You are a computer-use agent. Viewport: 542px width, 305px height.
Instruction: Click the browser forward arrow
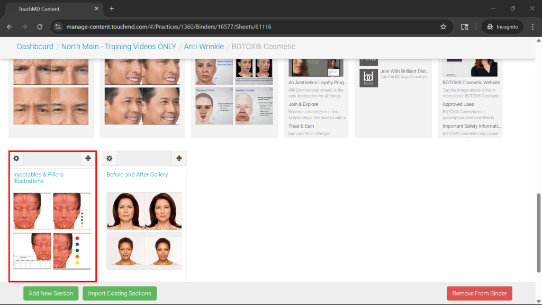24,26
